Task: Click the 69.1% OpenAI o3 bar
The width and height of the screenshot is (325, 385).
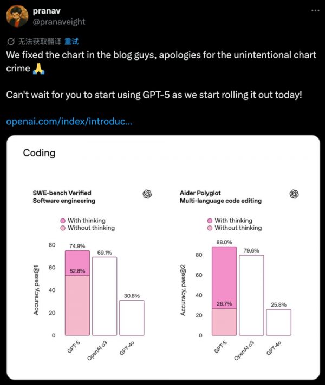Action: coord(105,296)
